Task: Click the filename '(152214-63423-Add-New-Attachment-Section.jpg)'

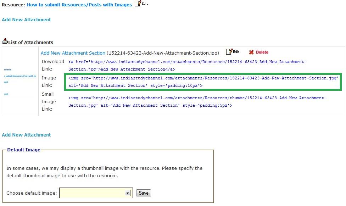Action: tap(163, 53)
